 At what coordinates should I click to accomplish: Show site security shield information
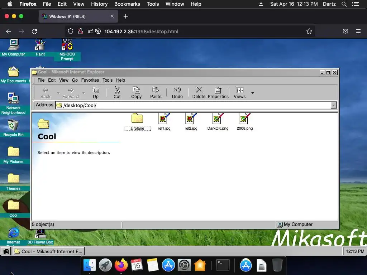71,32
